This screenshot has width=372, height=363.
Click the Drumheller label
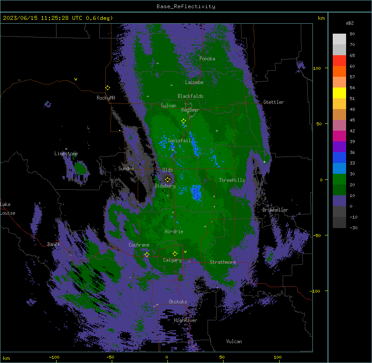(x=275, y=210)
